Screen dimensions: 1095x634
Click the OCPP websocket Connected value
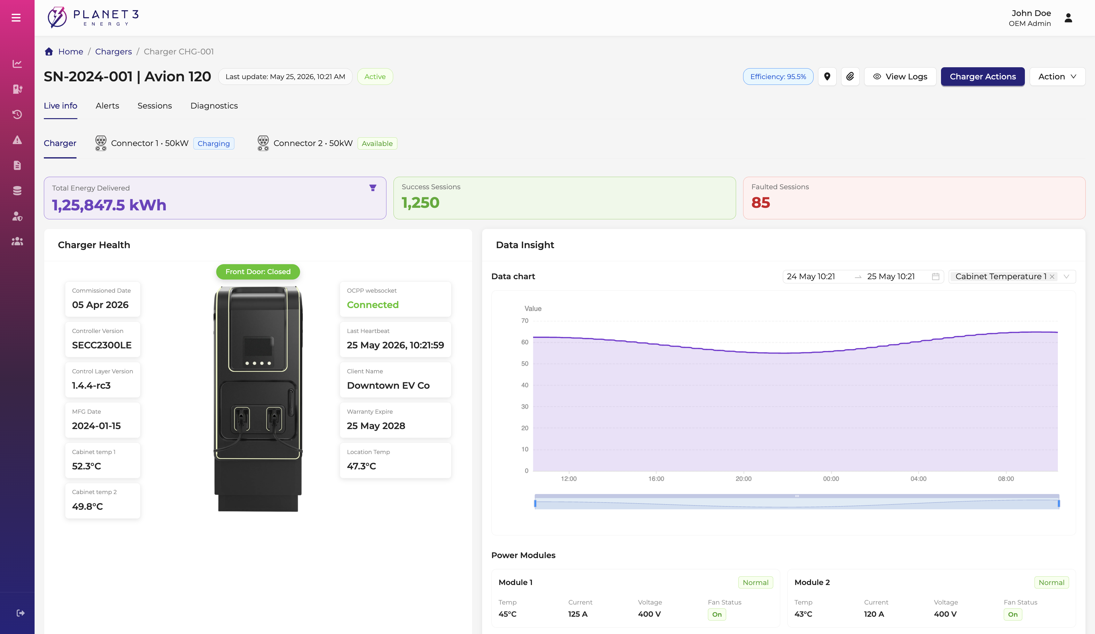tap(372, 305)
